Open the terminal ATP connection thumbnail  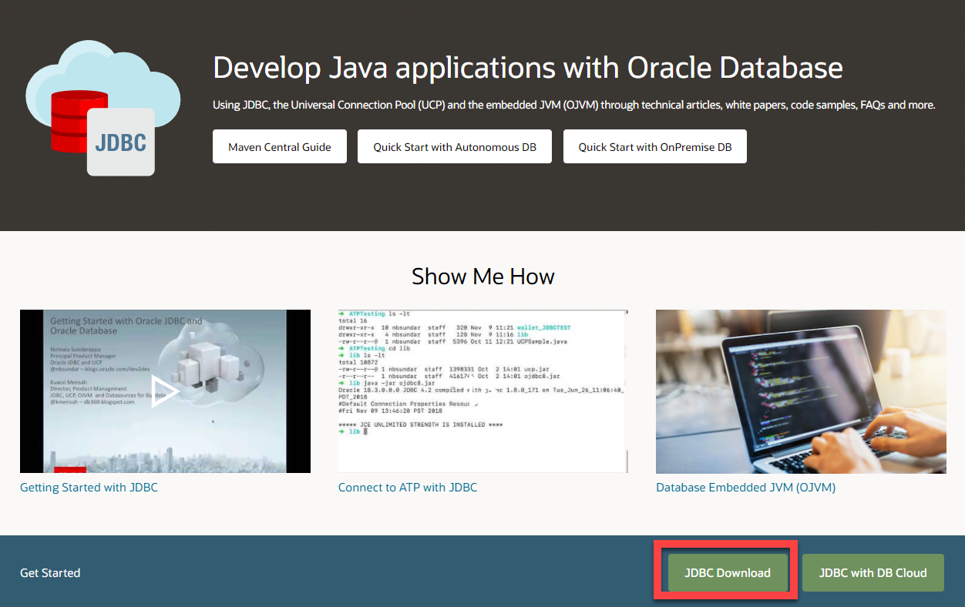click(x=483, y=391)
